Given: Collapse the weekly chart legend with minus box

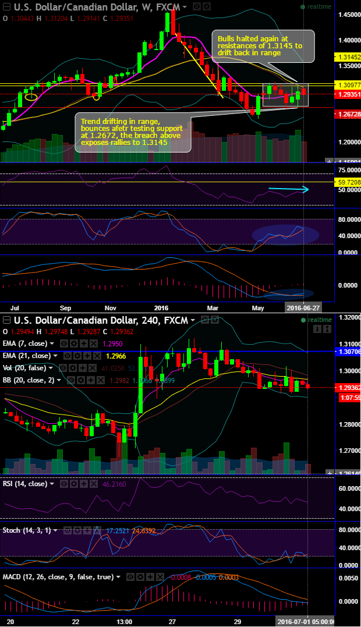Looking at the screenshot, I should coord(7,7).
